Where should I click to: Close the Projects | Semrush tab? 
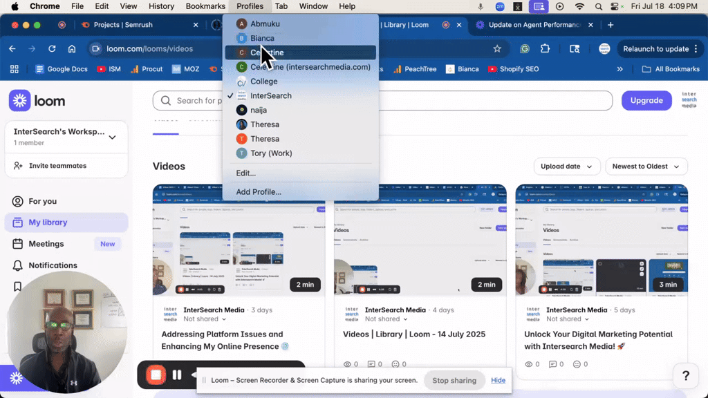(196, 25)
